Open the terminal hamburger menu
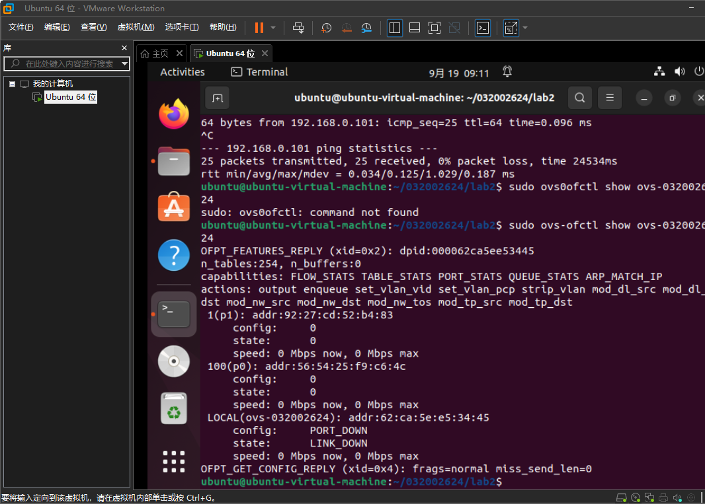 click(x=610, y=98)
